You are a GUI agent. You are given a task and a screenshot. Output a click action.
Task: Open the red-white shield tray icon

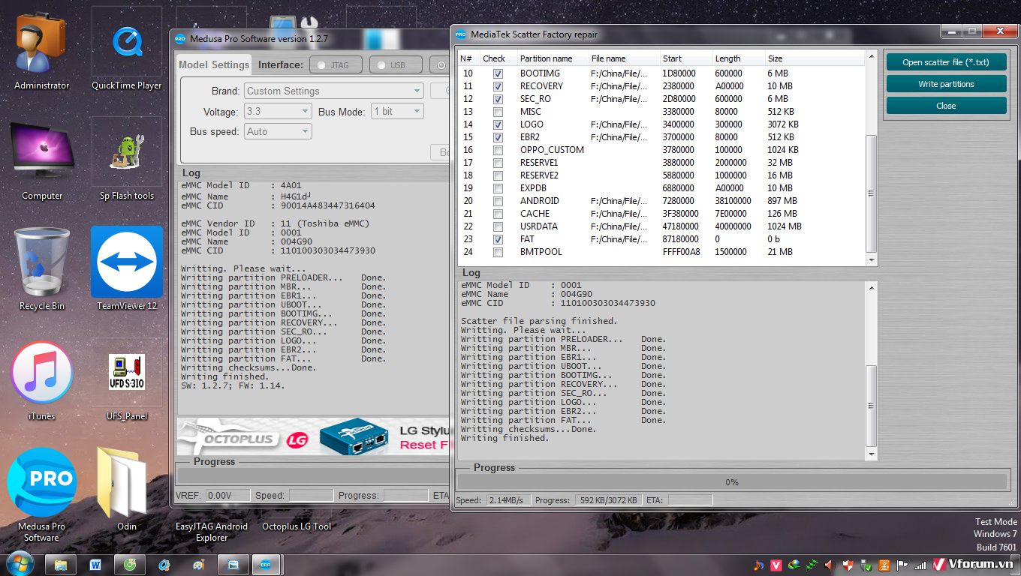pos(848,565)
